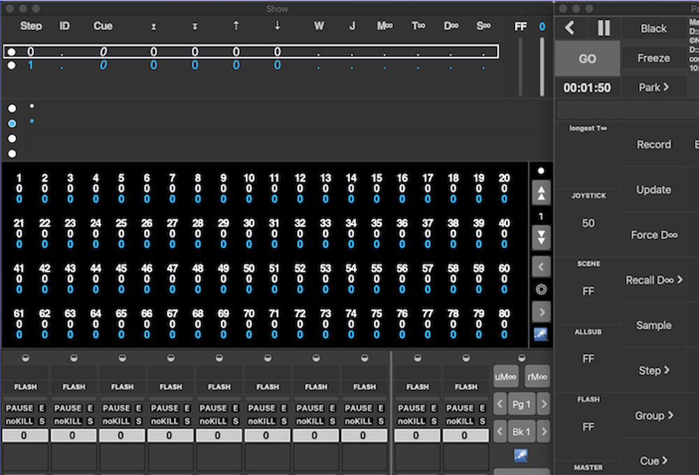Click the double up-arrow channel page button

541,193
